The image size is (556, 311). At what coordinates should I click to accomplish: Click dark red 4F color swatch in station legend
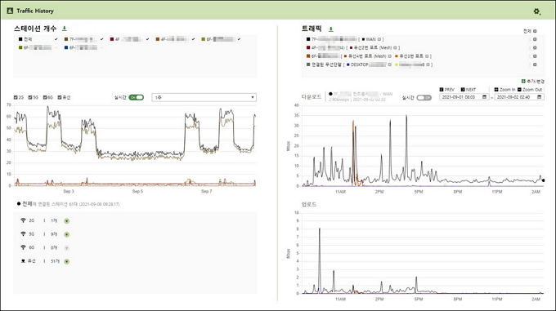click(x=112, y=39)
